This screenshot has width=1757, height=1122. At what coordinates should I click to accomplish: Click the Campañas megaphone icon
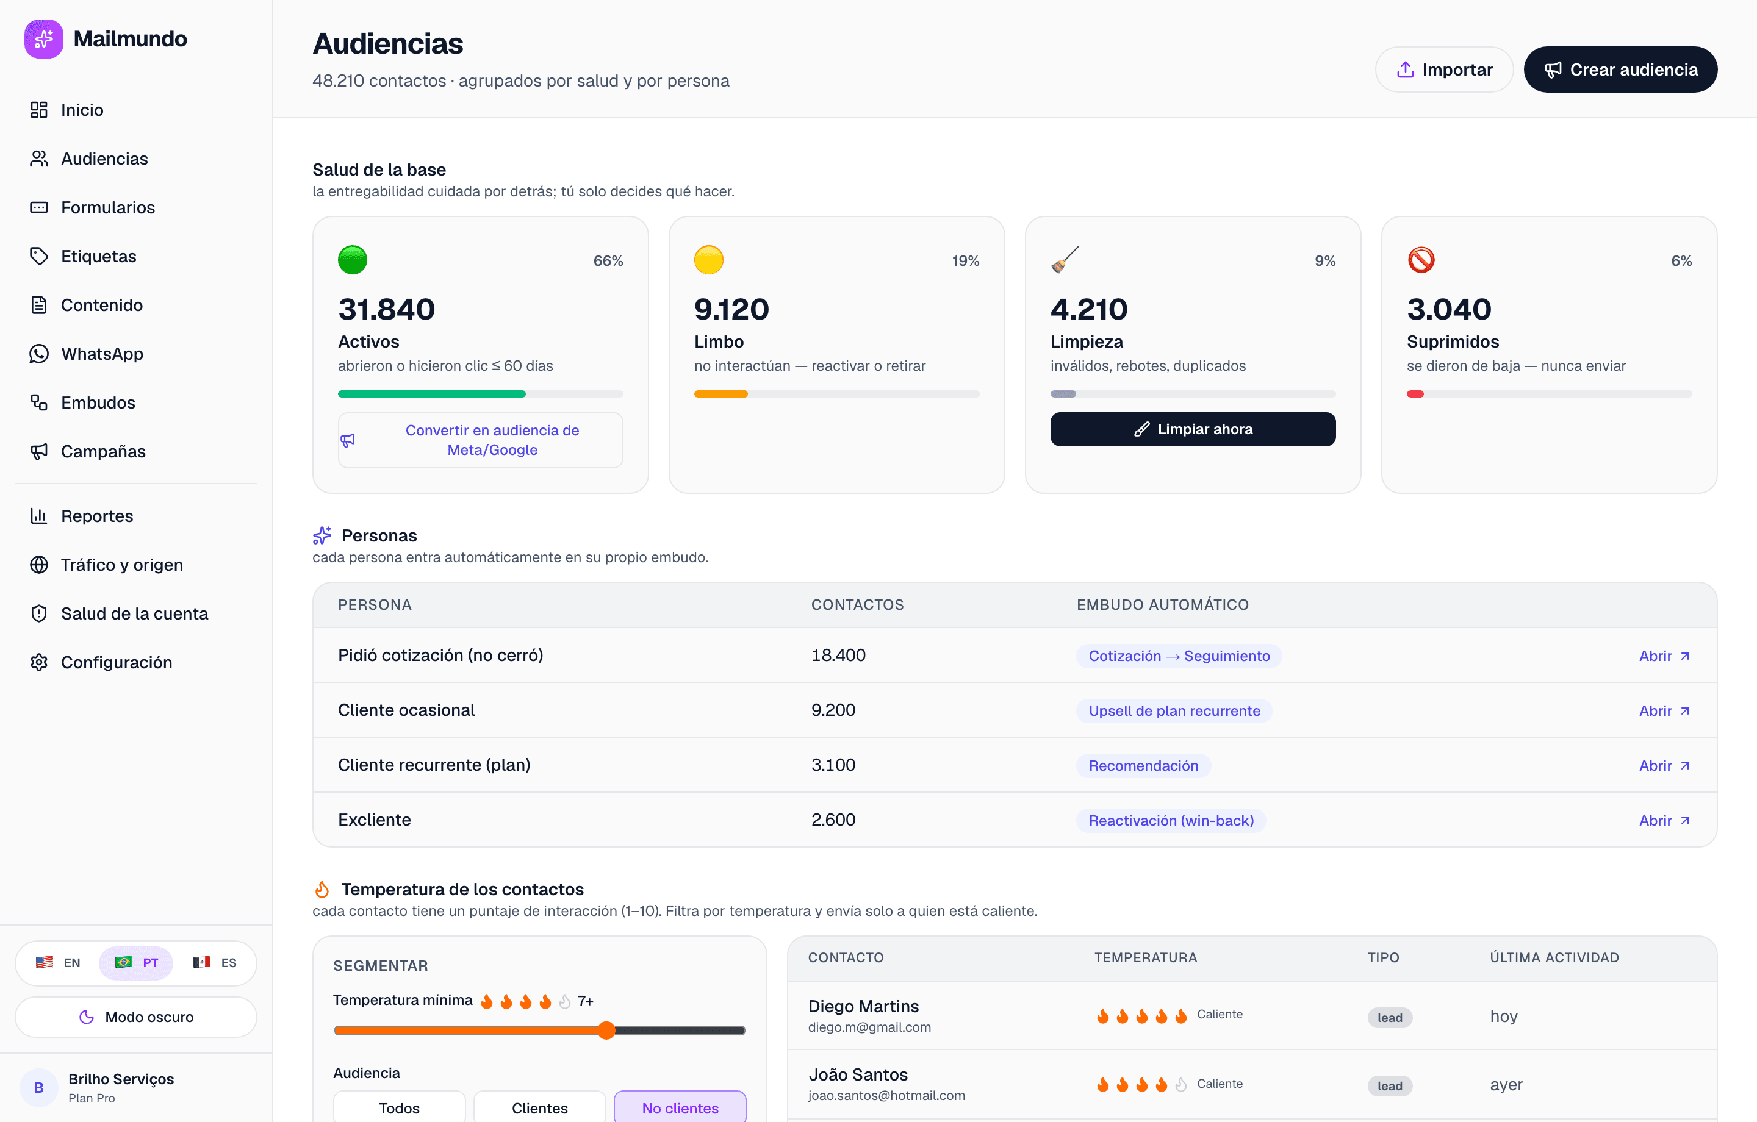pyautogui.click(x=38, y=452)
